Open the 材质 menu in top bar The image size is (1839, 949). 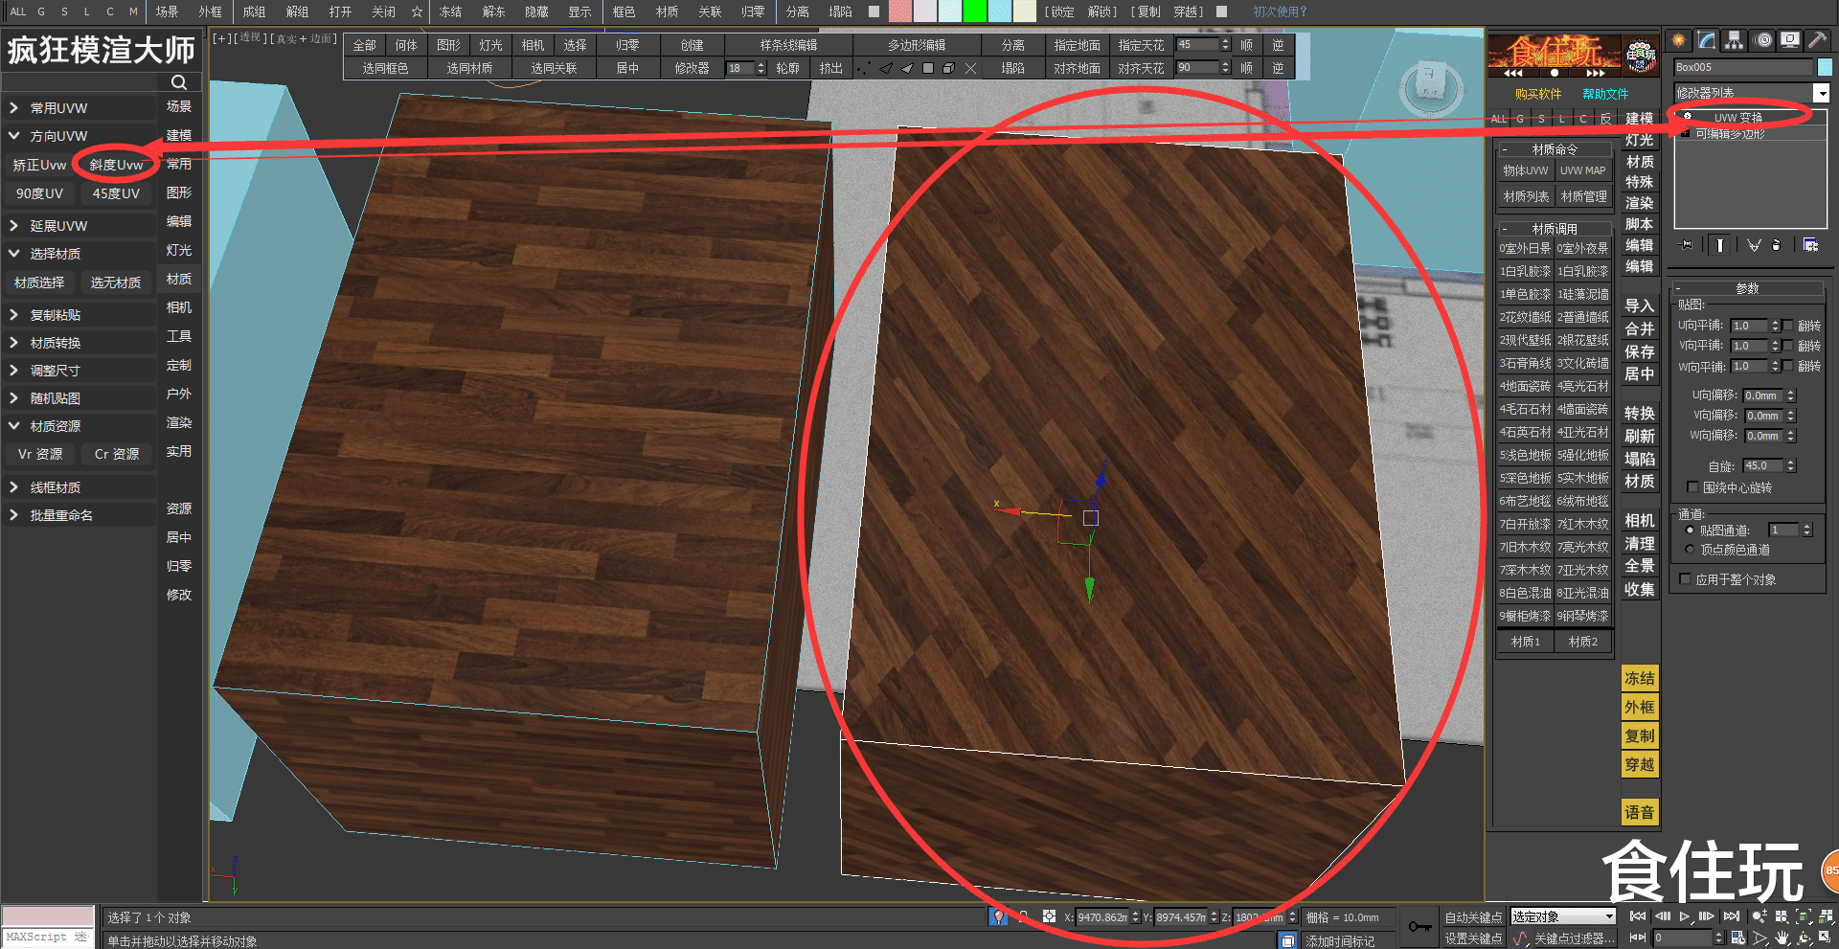[x=667, y=11]
